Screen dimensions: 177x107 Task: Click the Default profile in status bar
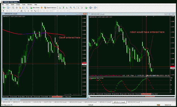[x=91, y=105]
